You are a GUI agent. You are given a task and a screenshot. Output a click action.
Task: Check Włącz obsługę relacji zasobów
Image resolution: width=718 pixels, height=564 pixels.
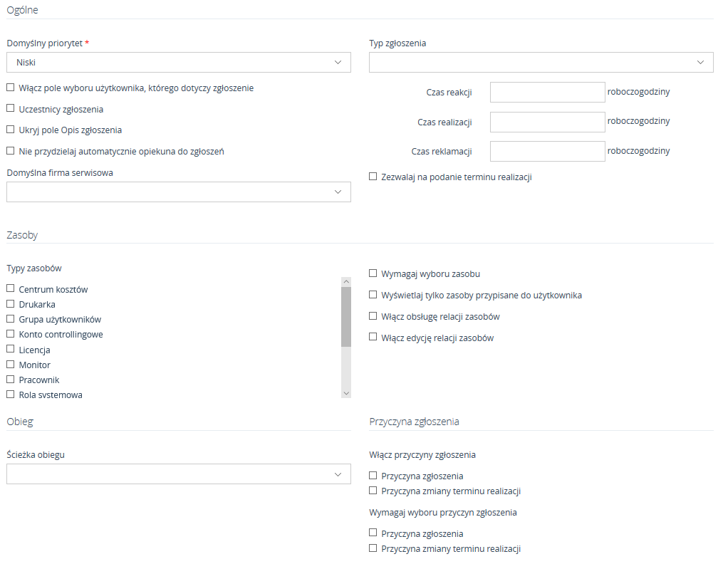[x=373, y=316]
